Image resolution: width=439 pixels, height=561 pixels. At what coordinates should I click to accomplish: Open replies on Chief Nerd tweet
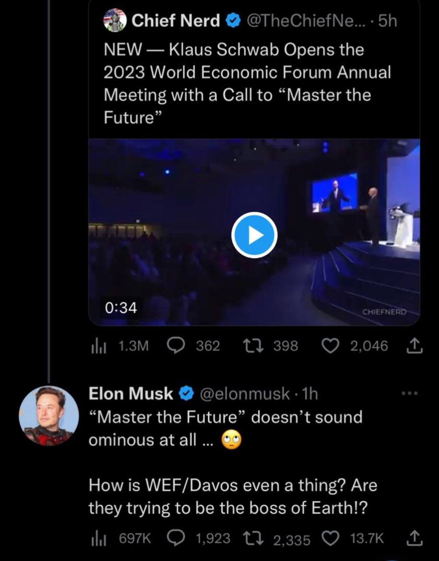(x=177, y=346)
